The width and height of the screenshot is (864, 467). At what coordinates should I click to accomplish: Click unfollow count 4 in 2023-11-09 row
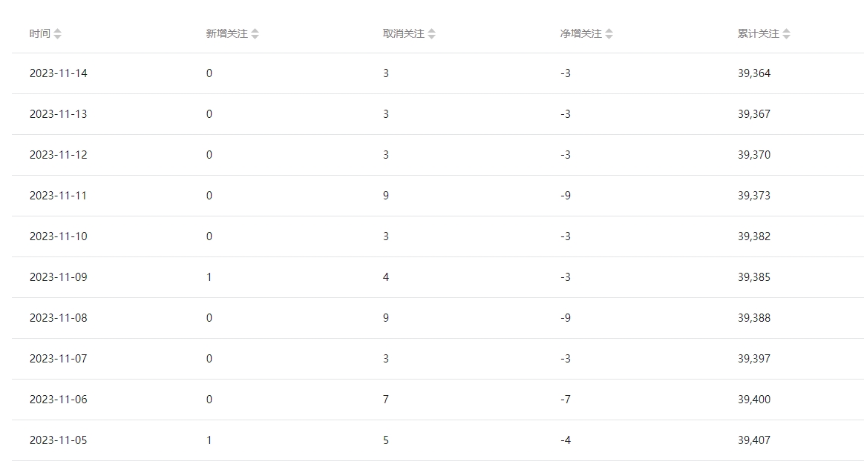pyautogui.click(x=386, y=276)
